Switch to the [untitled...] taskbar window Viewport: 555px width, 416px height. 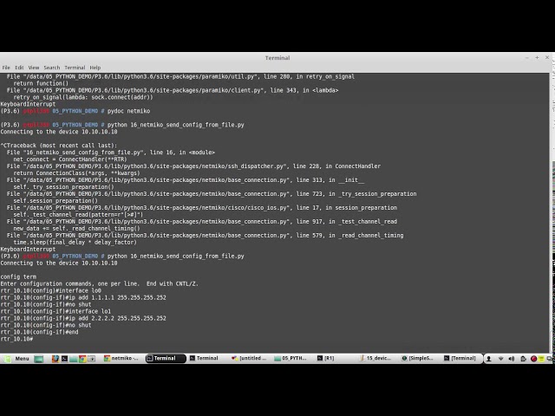click(251, 358)
